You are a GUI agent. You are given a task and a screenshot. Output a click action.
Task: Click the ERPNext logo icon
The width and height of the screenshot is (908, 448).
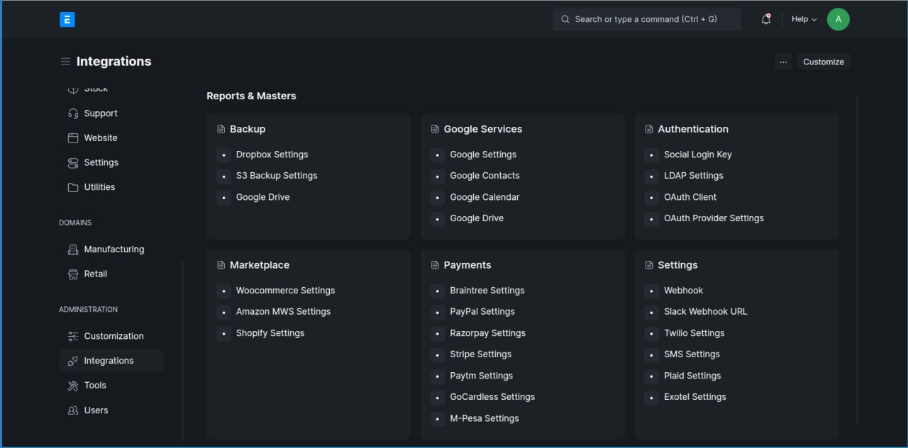tap(67, 20)
